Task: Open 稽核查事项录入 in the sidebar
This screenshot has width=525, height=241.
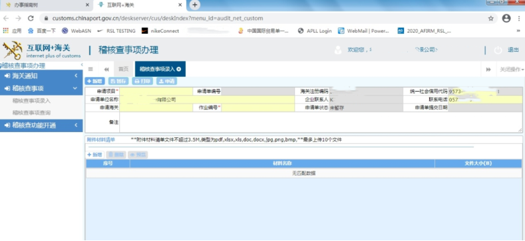Action: pyautogui.click(x=31, y=101)
